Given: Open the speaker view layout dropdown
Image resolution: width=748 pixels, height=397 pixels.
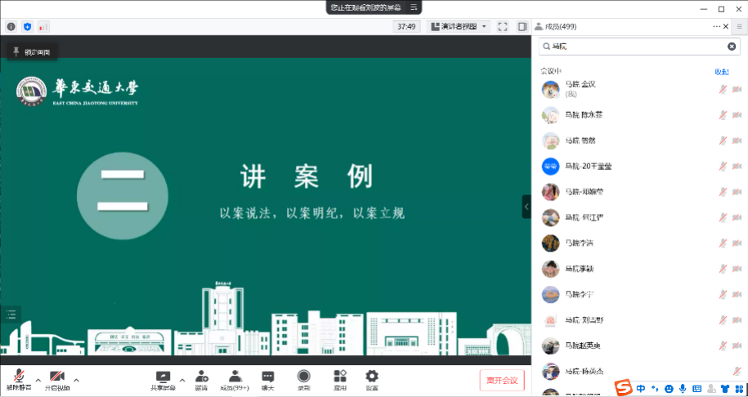Looking at the screenshot, I should (x=459, y=26).
